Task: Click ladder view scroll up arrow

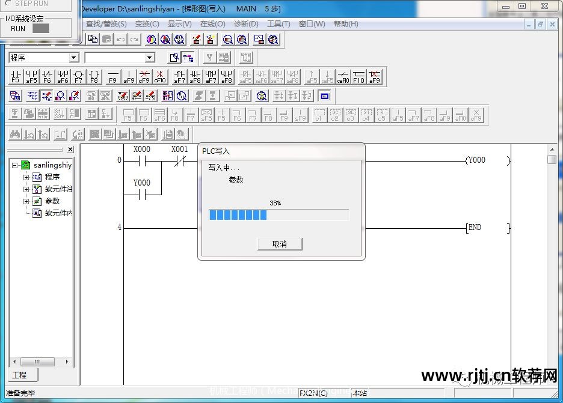Action: [x=552, y=149]
